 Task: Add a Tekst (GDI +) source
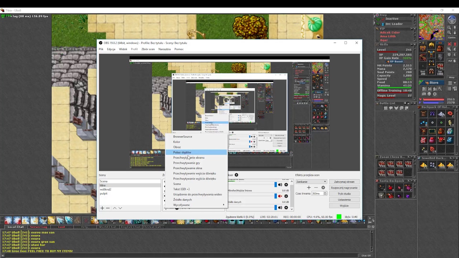pyautogui.click(x=196, y=189)
